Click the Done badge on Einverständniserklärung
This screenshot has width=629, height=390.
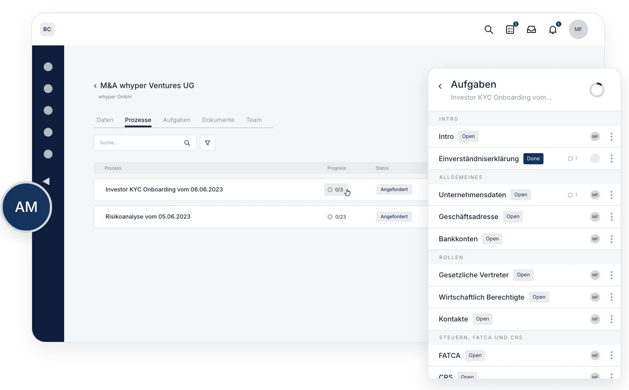[533, 158]
